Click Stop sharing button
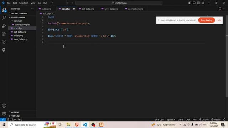 tap(206, 20)
